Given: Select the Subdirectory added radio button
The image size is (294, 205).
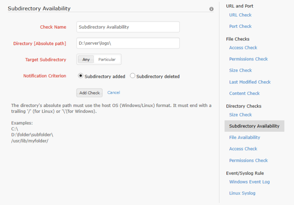Looking at the screenshot, I should click(81, 76).
